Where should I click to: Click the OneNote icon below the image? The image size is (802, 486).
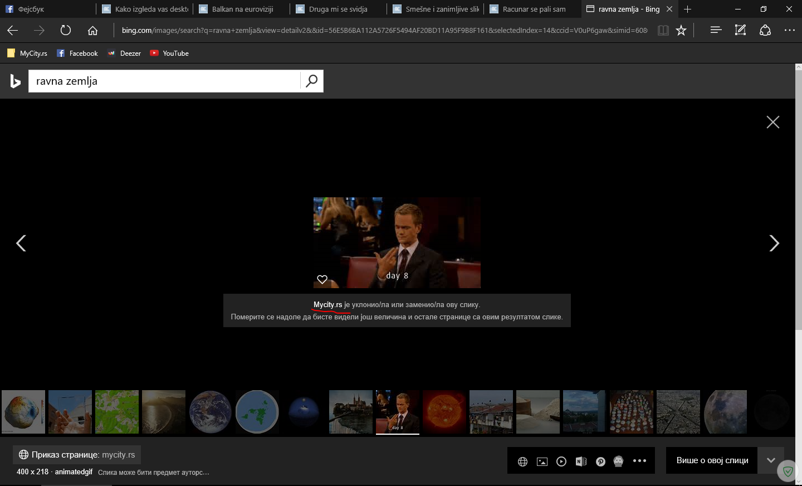(x=581, y=461)
